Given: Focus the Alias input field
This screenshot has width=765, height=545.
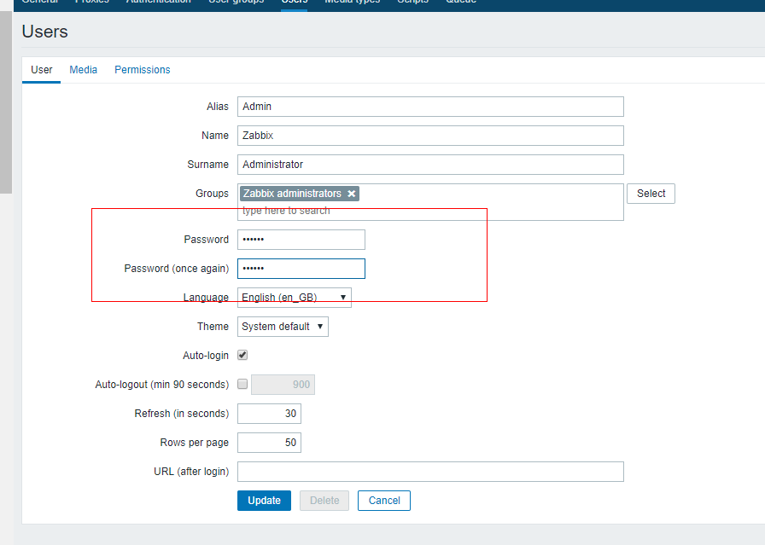Looking at the screenshot, I should click(430, 107).
